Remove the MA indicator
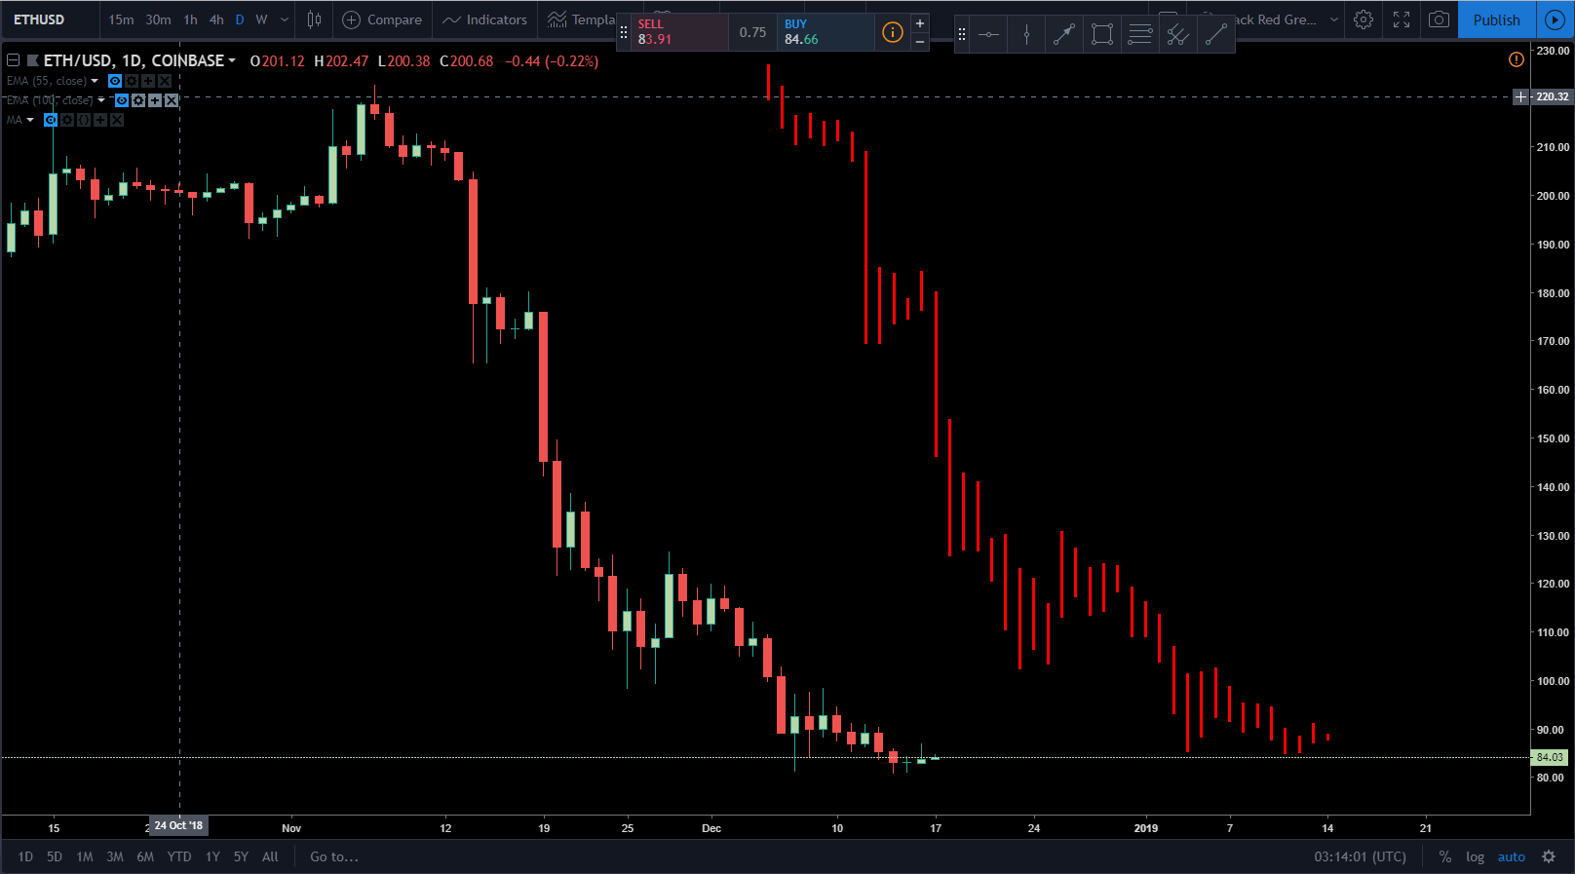This screenshot has width=1575, height=874. click(x=117, y=120)
